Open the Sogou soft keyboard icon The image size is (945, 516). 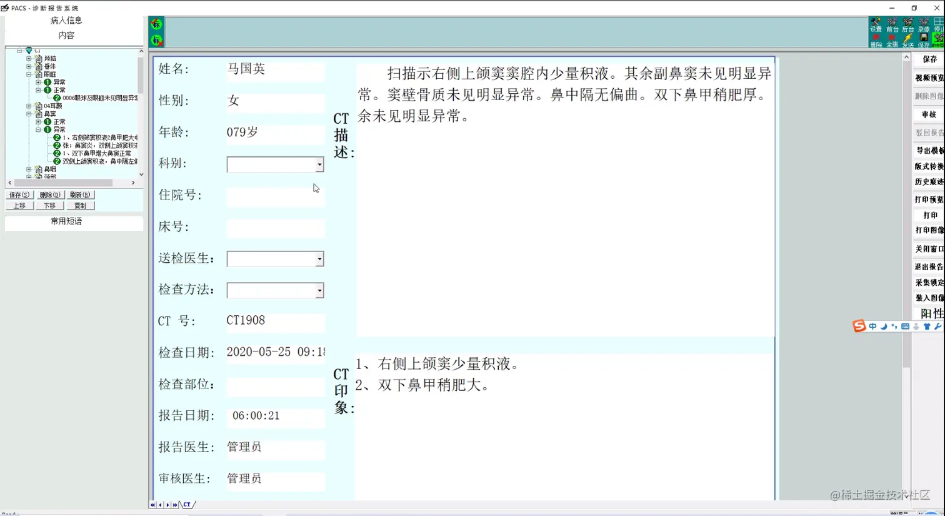click(x=905, y=326)
